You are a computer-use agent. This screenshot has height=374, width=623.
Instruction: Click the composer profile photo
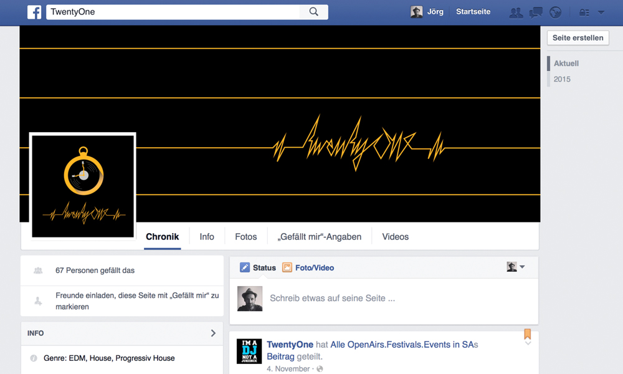[x=250, y=299]
